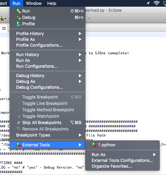Toggle Skip All Breakpoints

tap(48, 123)
